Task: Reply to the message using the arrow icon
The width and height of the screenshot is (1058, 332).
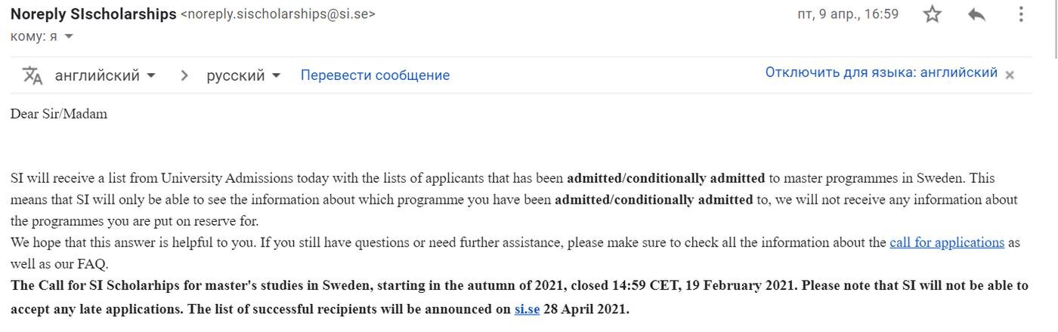Action: (x=976, y=14)
